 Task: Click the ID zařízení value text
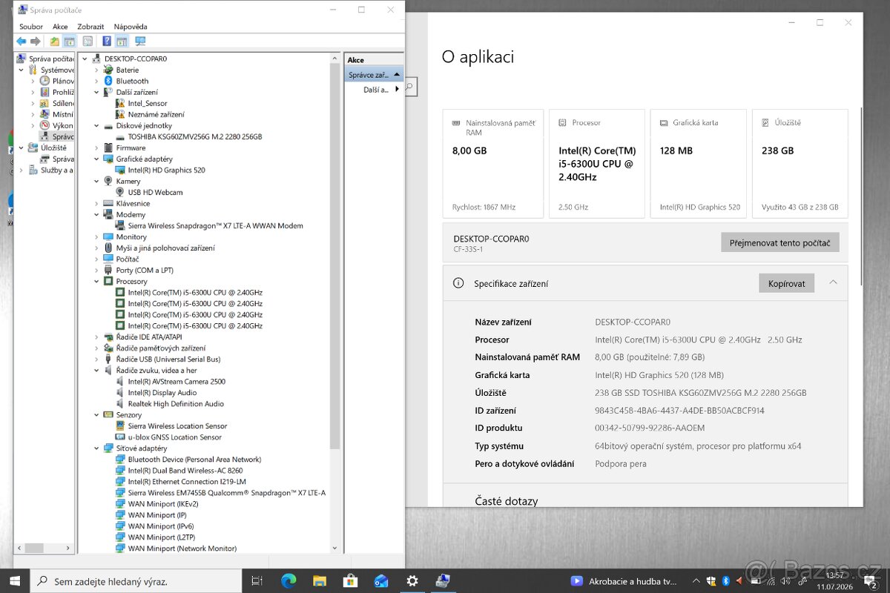coord(679,411)
